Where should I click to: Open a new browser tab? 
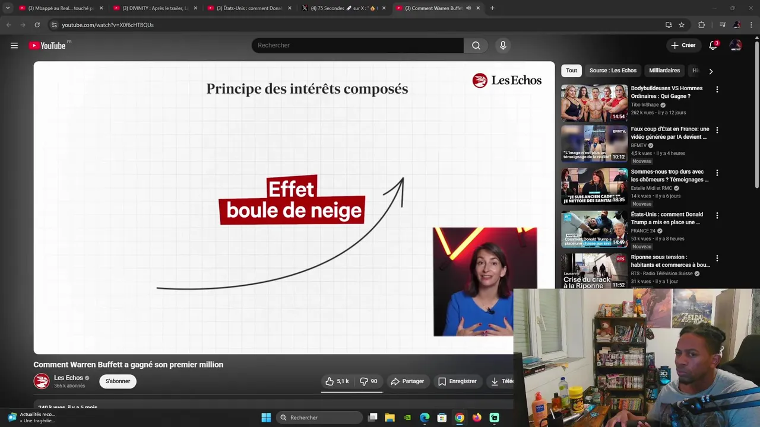click(x=492, y=8)
